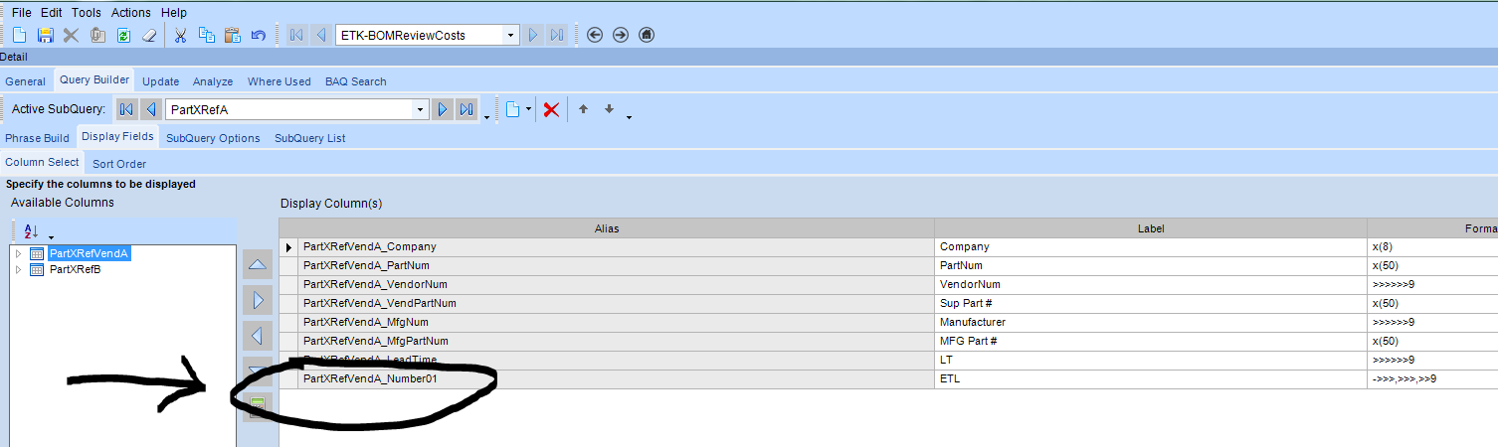Open the overflow arrow after the move-down icon

pos(630,117)
